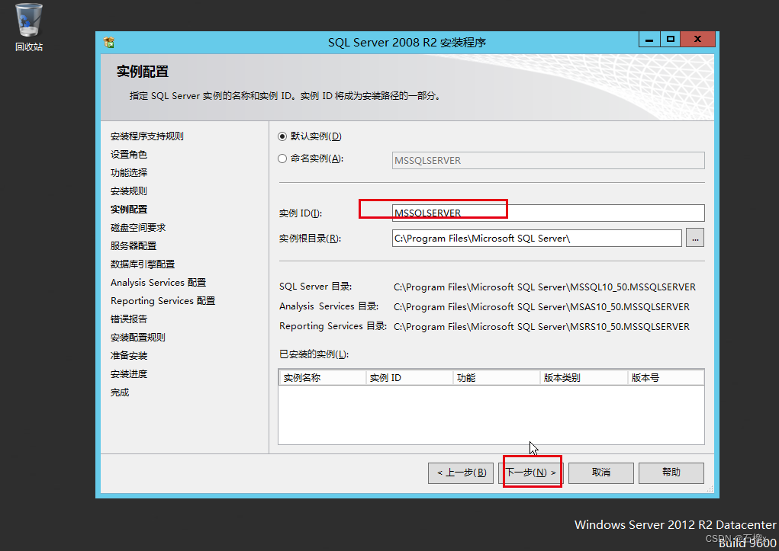Click the MSRS10_50.MSSQLSERVER directory path text

(x=542, y=327)
